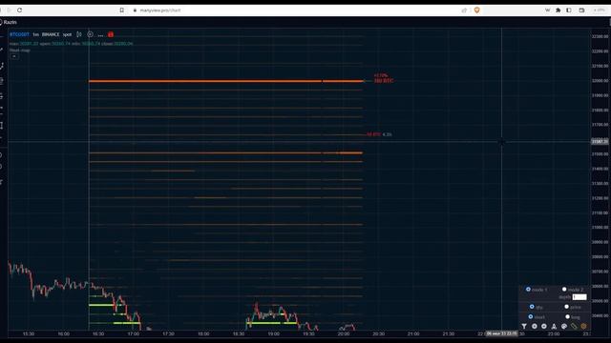The height and width of the screenshot is (343, 611).
Task: Click the bookmark icon in the address bar
Action: pos(121,10)
